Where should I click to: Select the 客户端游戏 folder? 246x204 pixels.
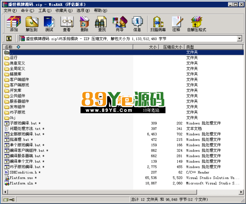(17, 85)
